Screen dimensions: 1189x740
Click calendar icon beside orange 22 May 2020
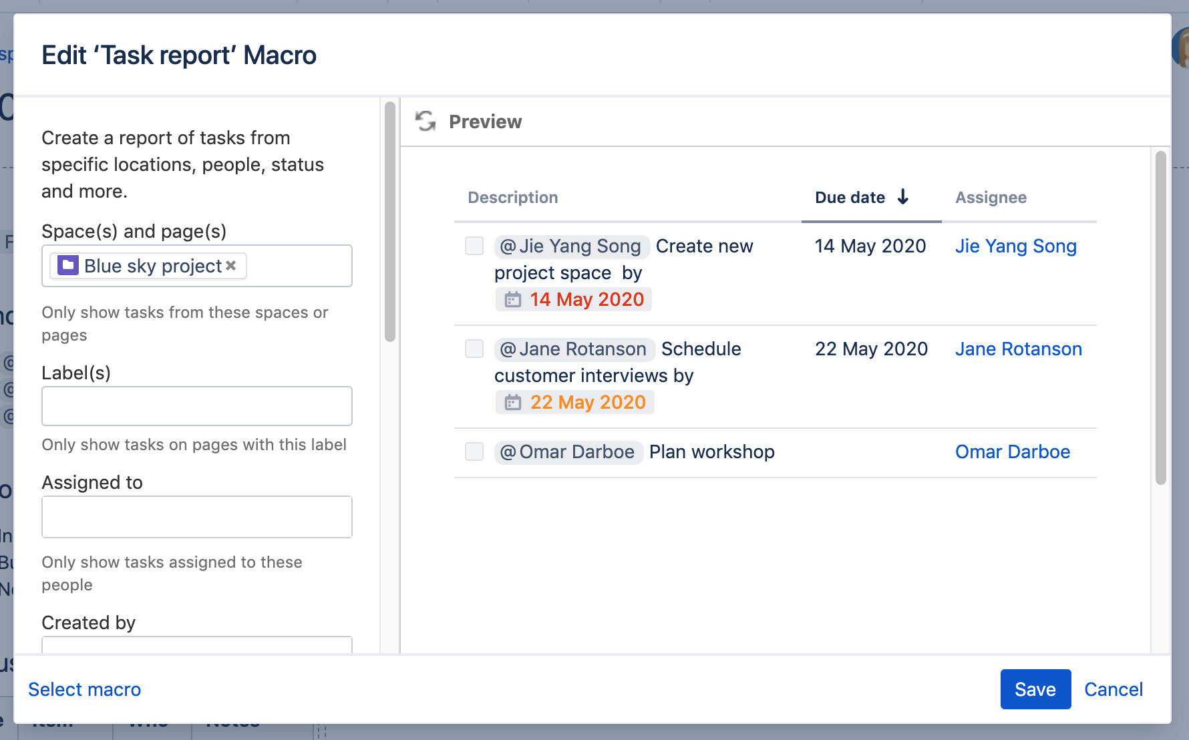(513, 403)
